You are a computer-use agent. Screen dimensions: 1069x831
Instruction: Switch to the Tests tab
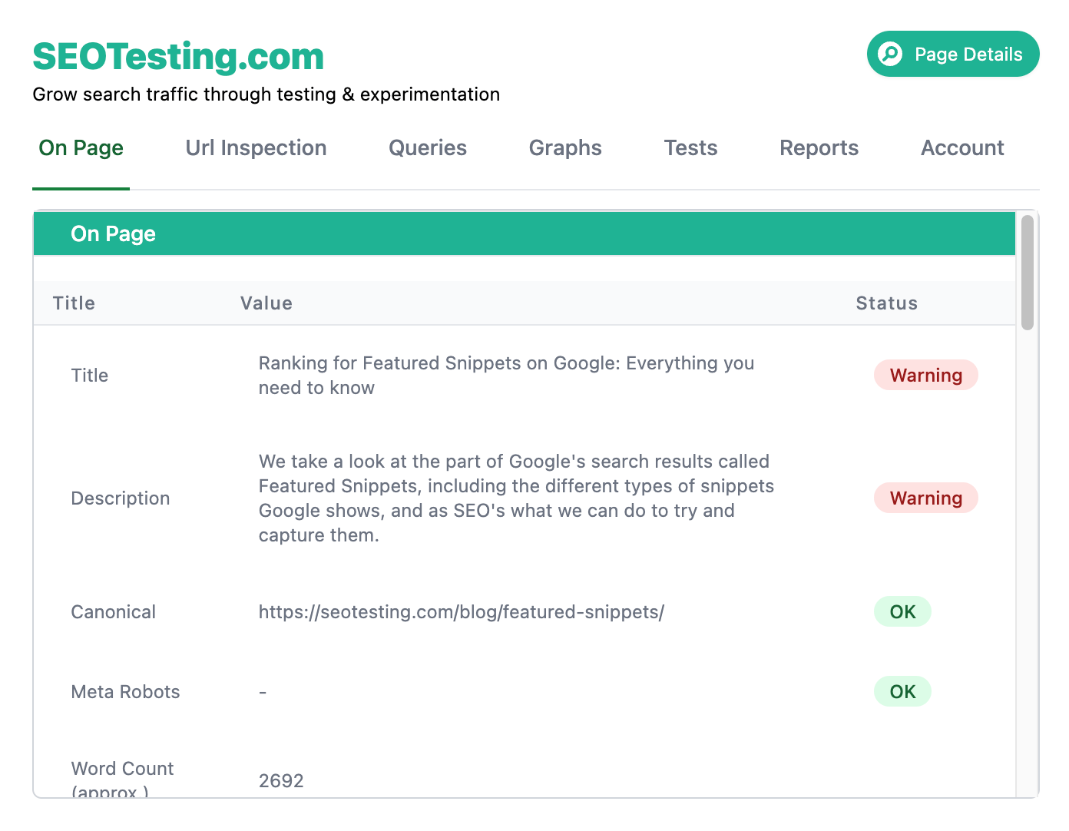(x=690, y=148)
